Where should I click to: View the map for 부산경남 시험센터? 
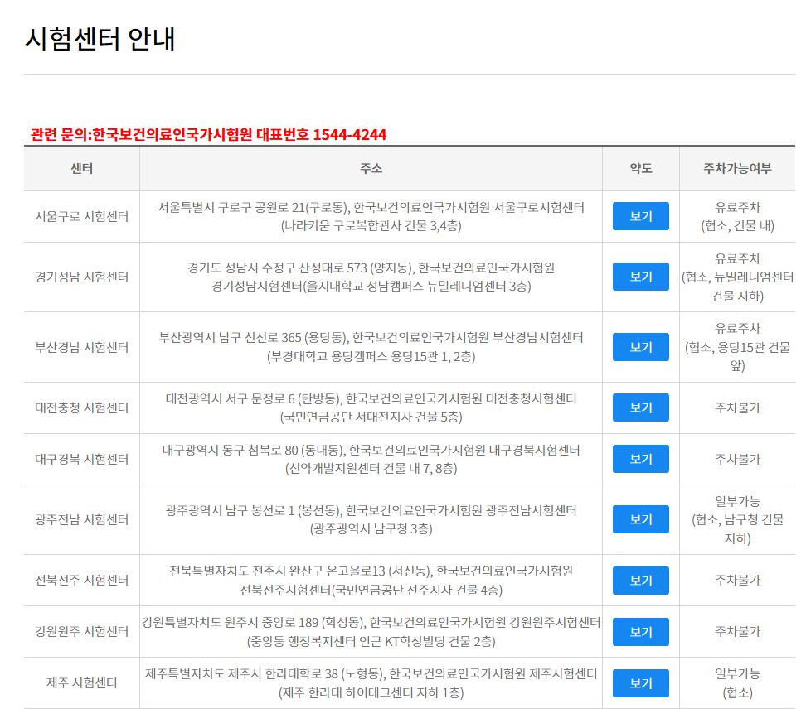pos(640,347)
